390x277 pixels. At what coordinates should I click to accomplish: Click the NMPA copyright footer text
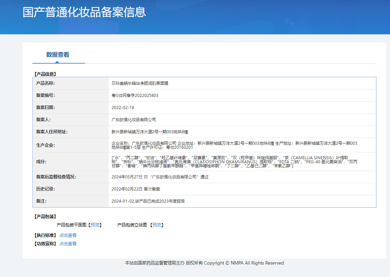(x=204, y=263)
